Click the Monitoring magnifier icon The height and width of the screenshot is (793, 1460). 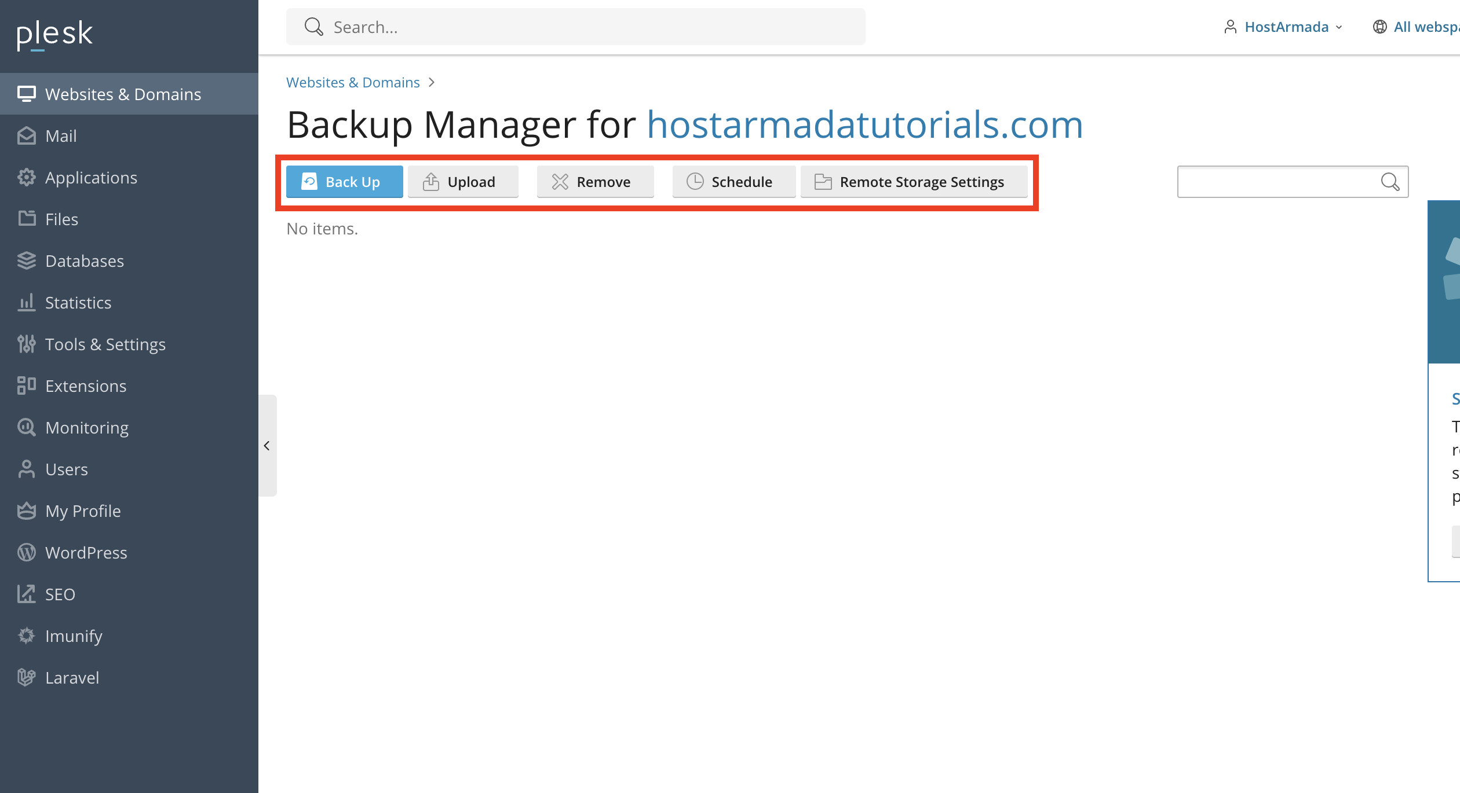pyautogui.click(x=27, y=427)
